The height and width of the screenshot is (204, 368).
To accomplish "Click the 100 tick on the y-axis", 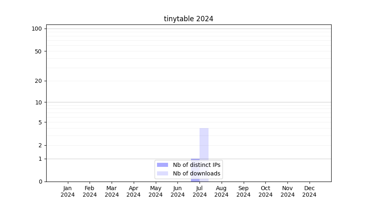I will coord(37,29).
